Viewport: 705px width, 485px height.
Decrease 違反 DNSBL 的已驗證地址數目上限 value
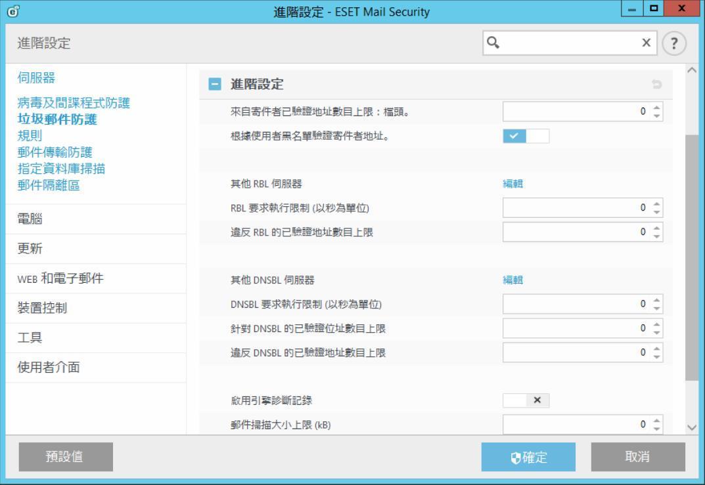click(x=657, y=357)
